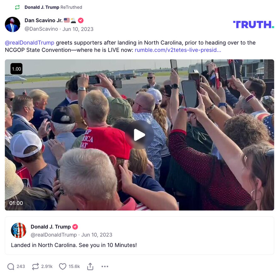
Task: Change the 1.00 playback speed badge
Action: pos(17,69)
